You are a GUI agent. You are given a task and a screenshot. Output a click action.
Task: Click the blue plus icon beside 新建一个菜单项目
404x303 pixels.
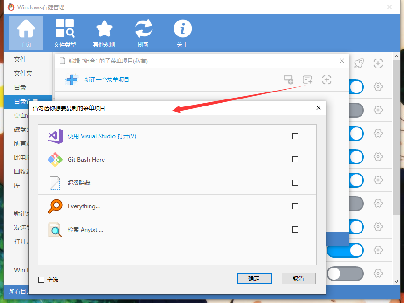pyautogui.click(x=72, y=79)
